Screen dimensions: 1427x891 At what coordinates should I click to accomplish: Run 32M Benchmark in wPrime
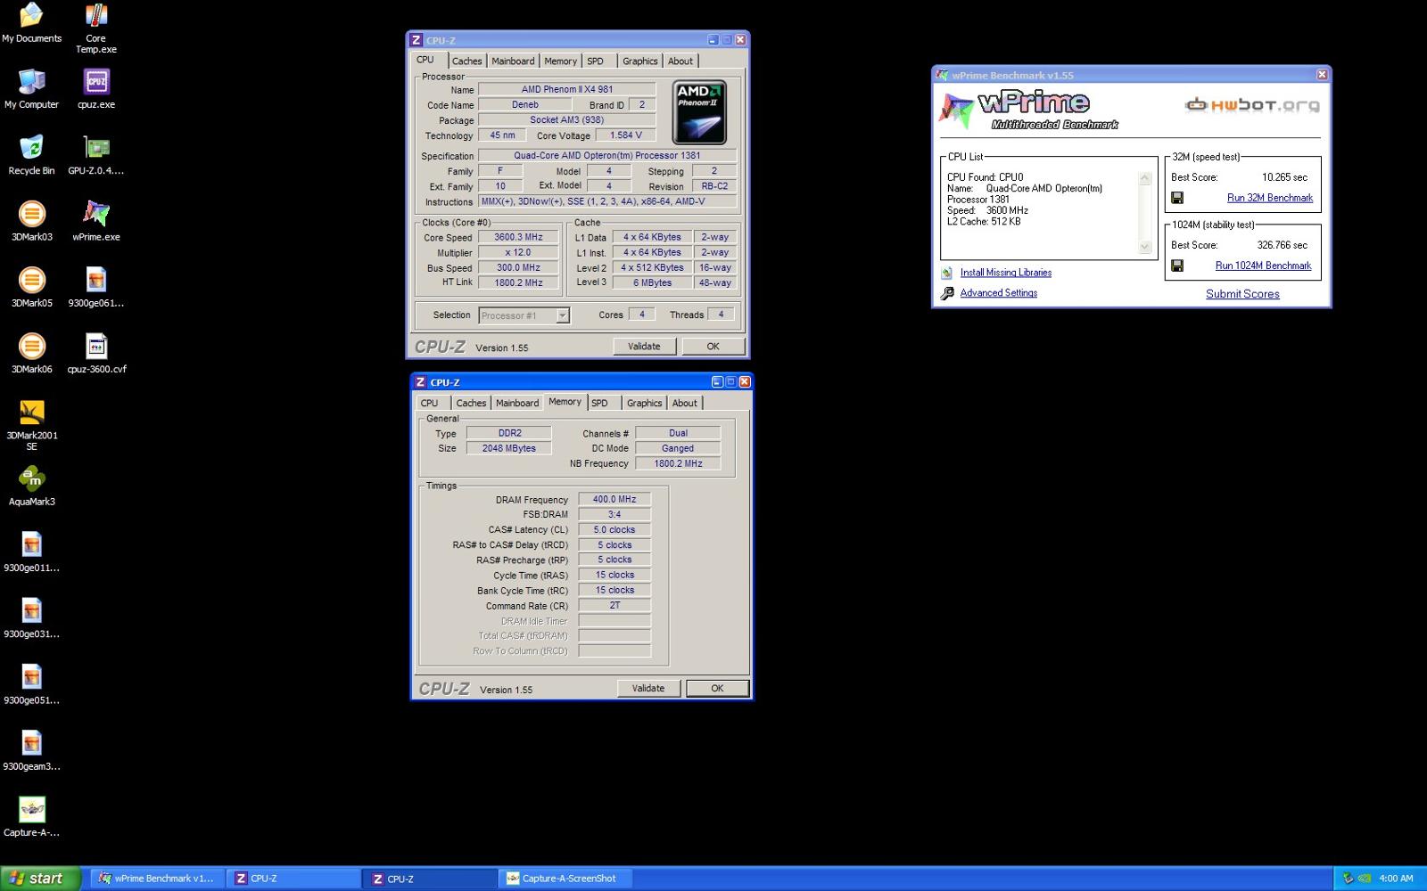point(1270,198)
